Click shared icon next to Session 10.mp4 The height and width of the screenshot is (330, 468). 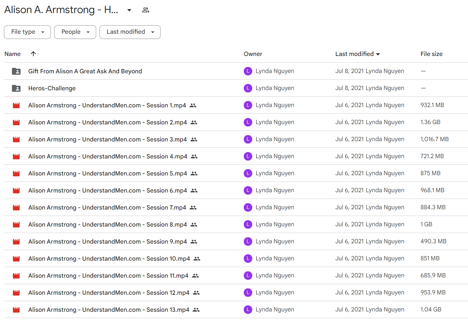point(197,259)
